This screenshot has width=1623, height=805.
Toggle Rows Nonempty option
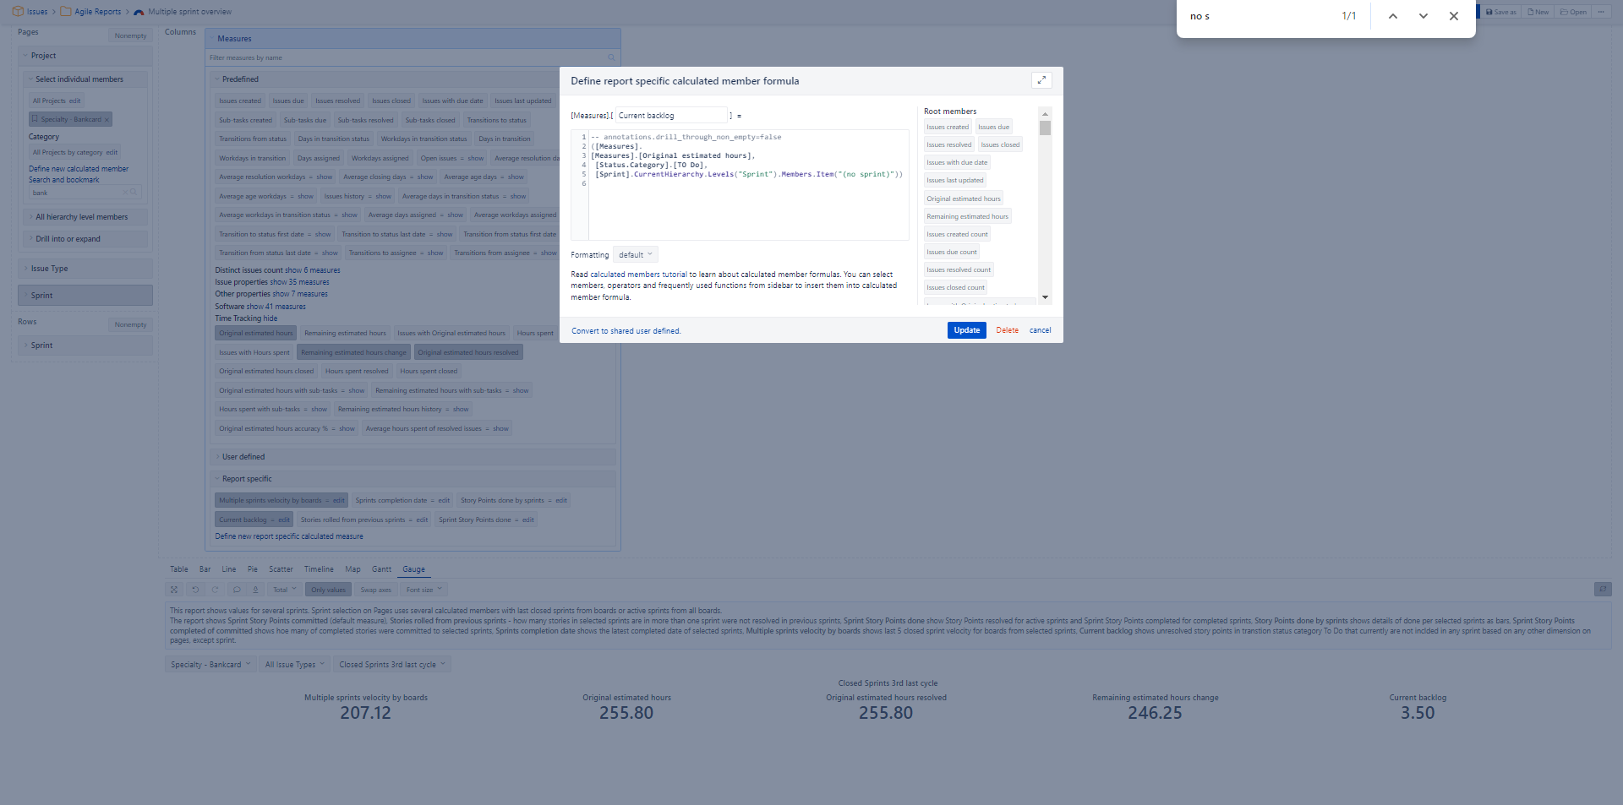tap(130, 324)
